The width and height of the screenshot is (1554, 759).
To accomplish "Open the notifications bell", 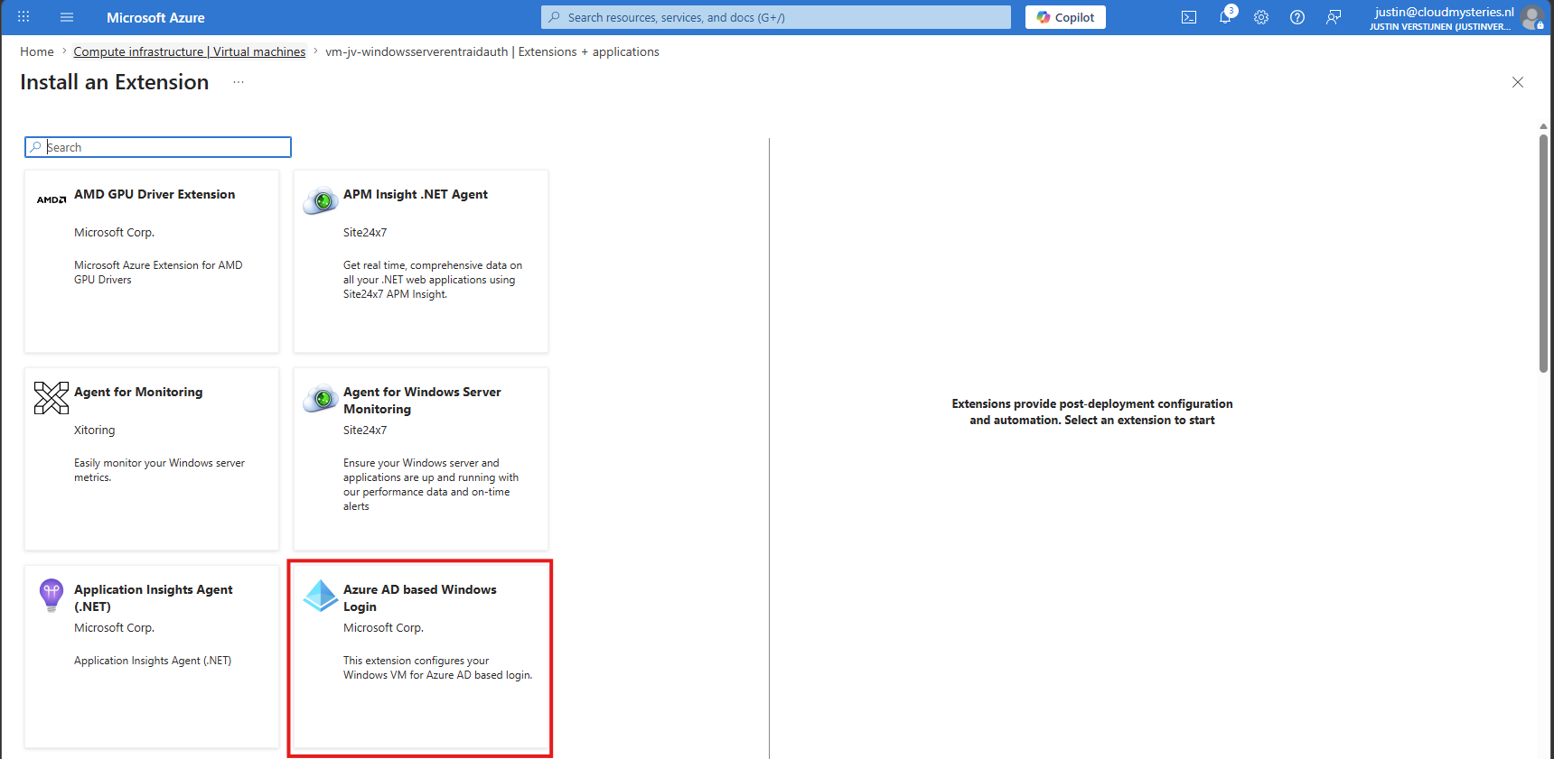I will click(x=1226, y=17).
